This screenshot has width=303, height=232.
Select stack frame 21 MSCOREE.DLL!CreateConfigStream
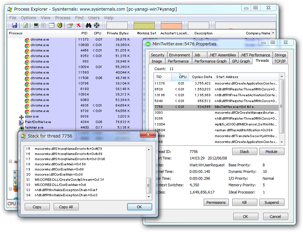point(85,180)
